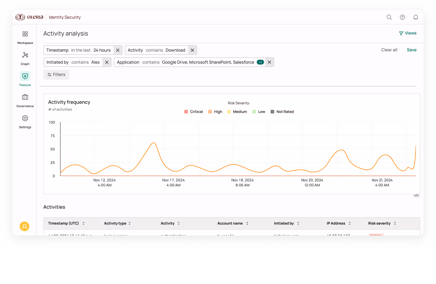Click the search magnifier icon
436x284 pixels.
389,17
